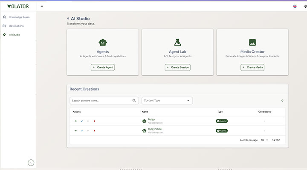The height and width of the screenshot is (170, 307).
Task: Go to Destinations in the sidebar
Action: [16, 26]
